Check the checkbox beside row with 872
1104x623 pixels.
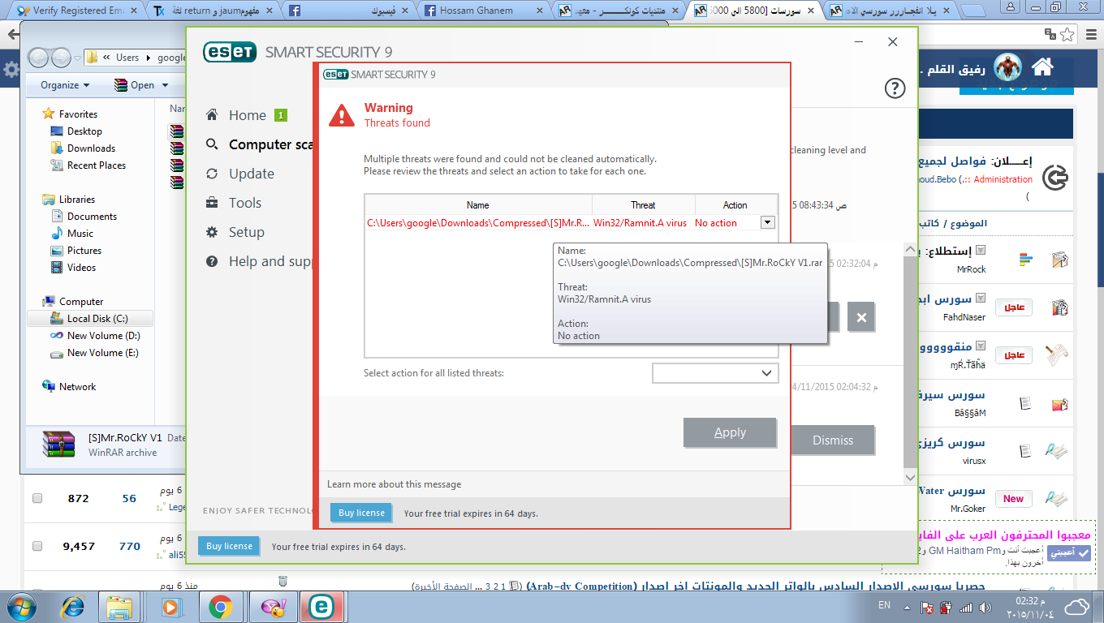37,498
